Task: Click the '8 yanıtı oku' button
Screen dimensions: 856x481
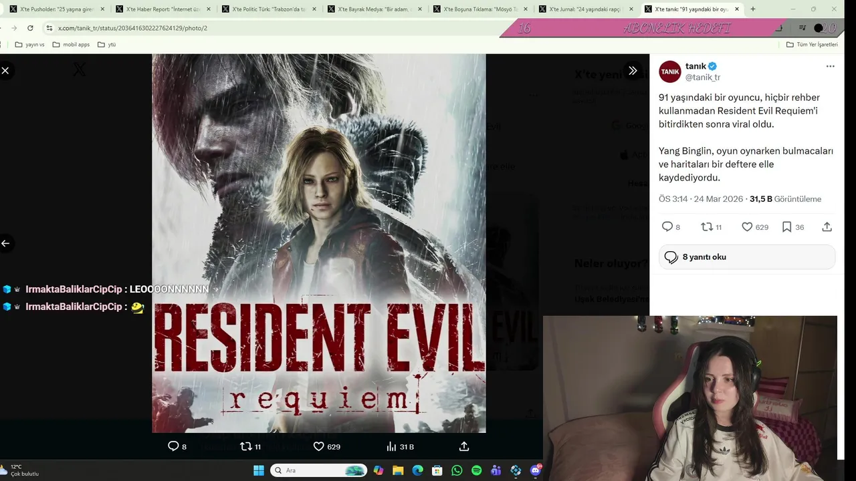Action: pos(746,257)
